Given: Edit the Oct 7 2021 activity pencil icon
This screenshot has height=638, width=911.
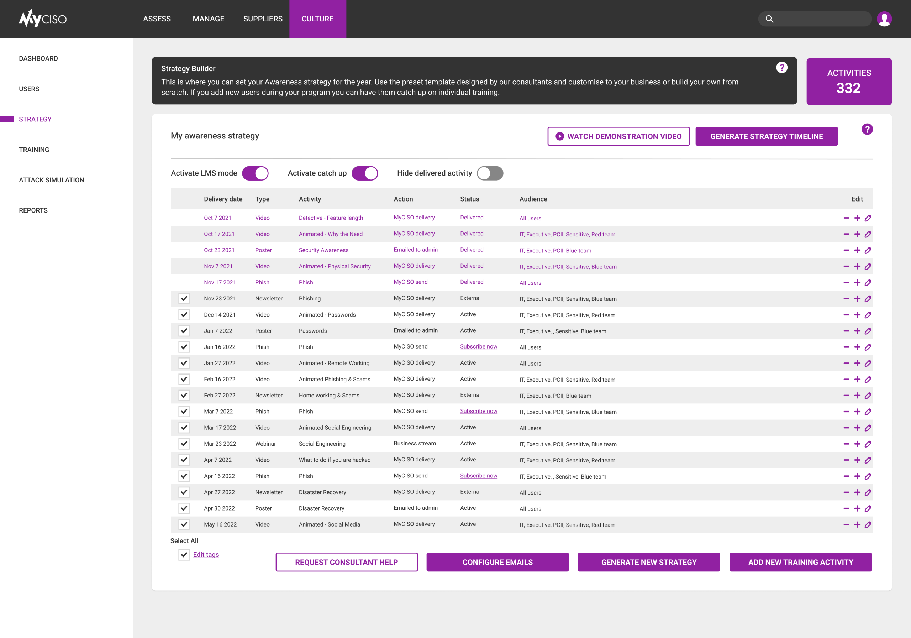Looking at the screenshot, I should coord(868,218).
